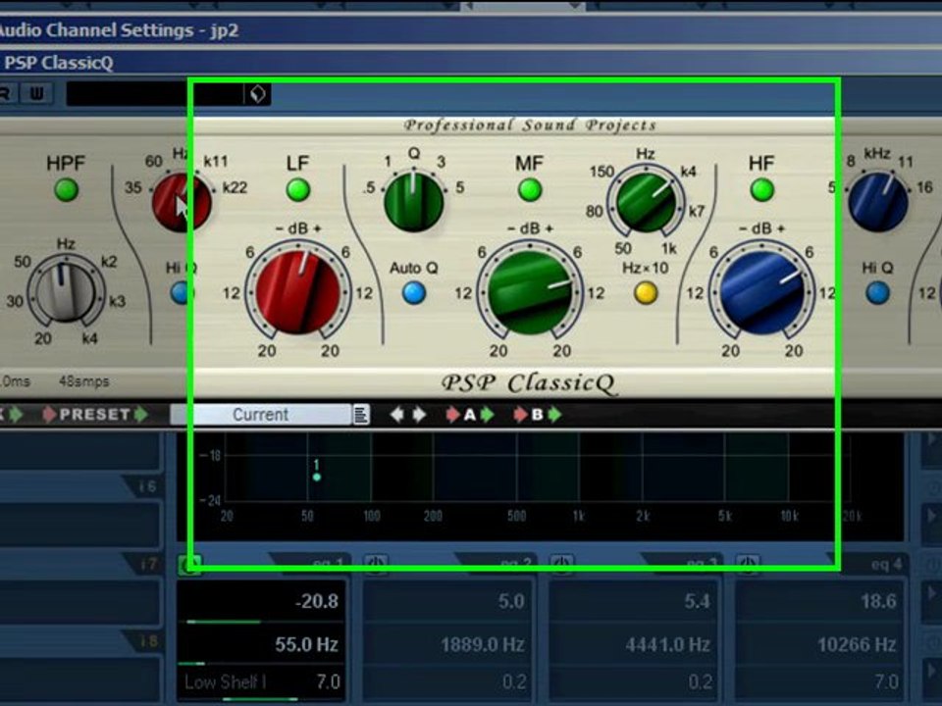
Task: Click the eq 1 Q value 7.0
Action: coord(328,682)
